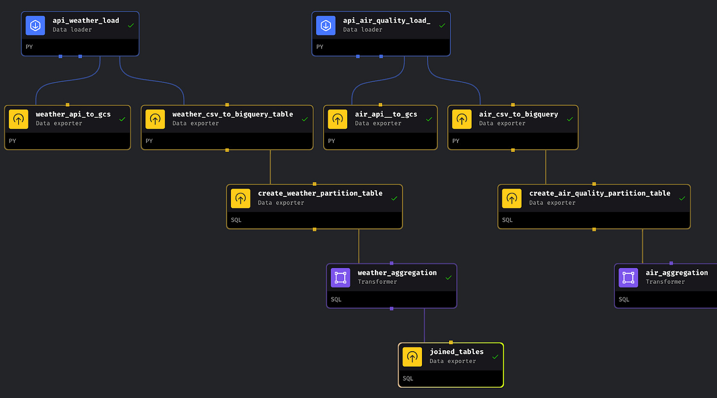This screenshot has width=717, height=398.
Task: Select the api_air_quality_load_ block title
Action: pos(387,21)
